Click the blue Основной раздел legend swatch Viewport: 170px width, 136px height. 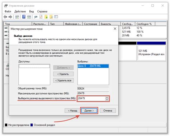[x=32, y=125]
